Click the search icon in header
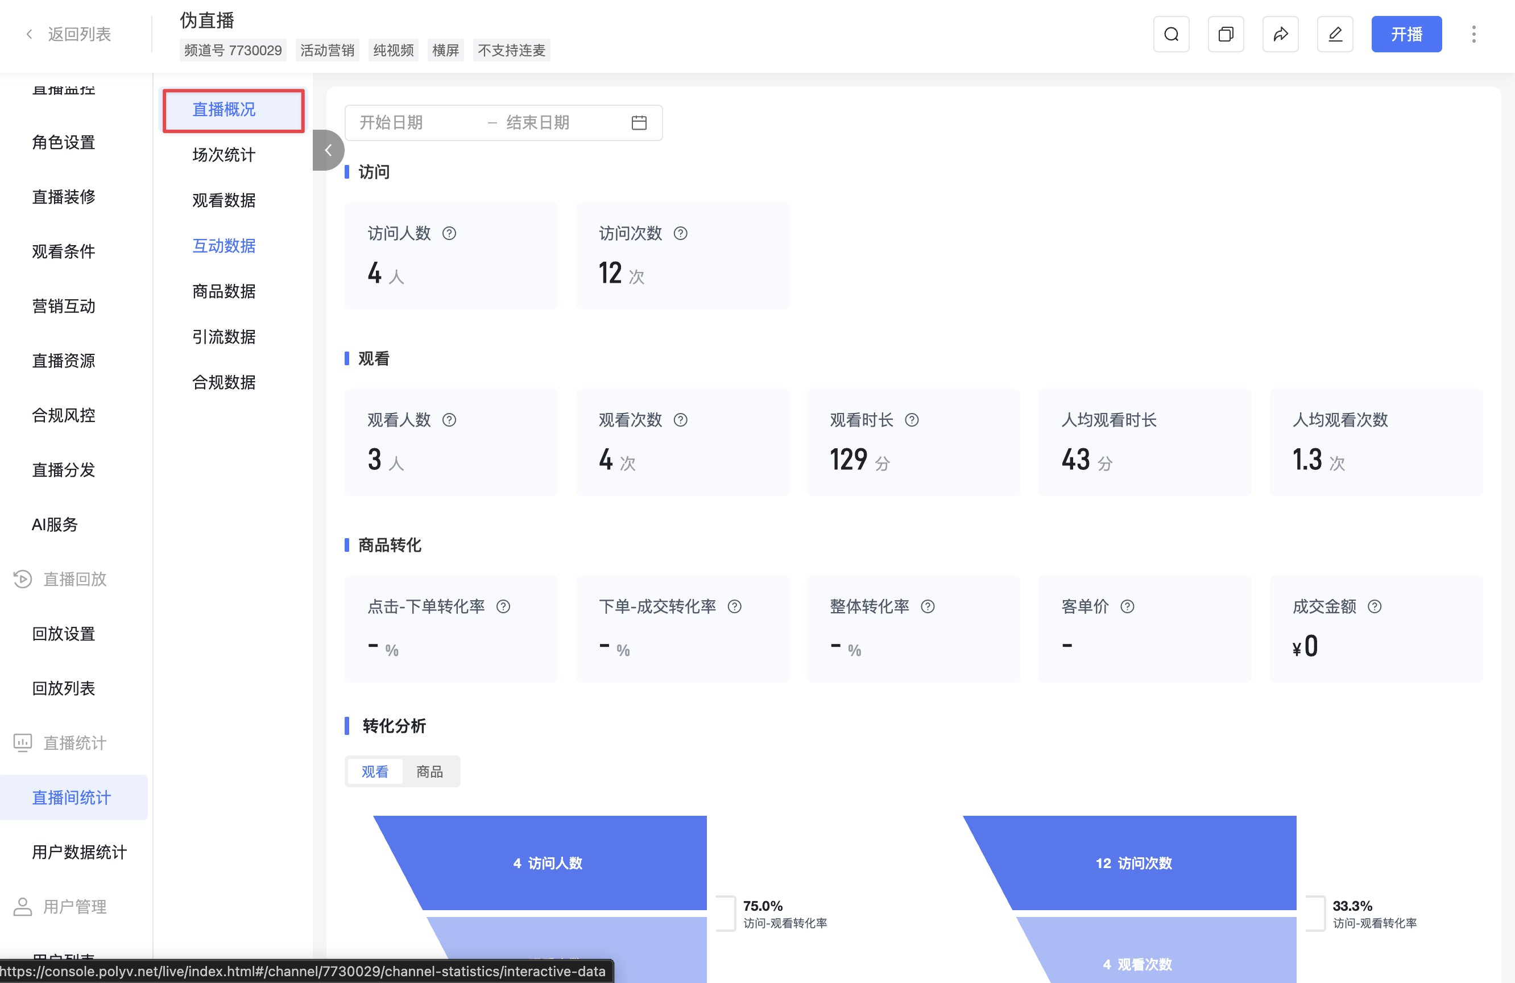Viewport: 1515px width, 983px height. [1172, 34]
